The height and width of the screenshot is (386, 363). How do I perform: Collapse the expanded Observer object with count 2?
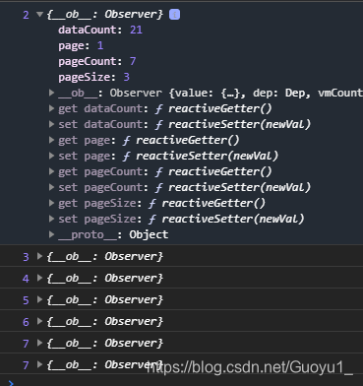40,14
